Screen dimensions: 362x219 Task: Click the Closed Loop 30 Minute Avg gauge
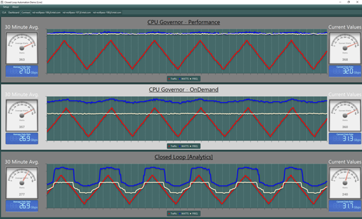click(x=21, y=183)
